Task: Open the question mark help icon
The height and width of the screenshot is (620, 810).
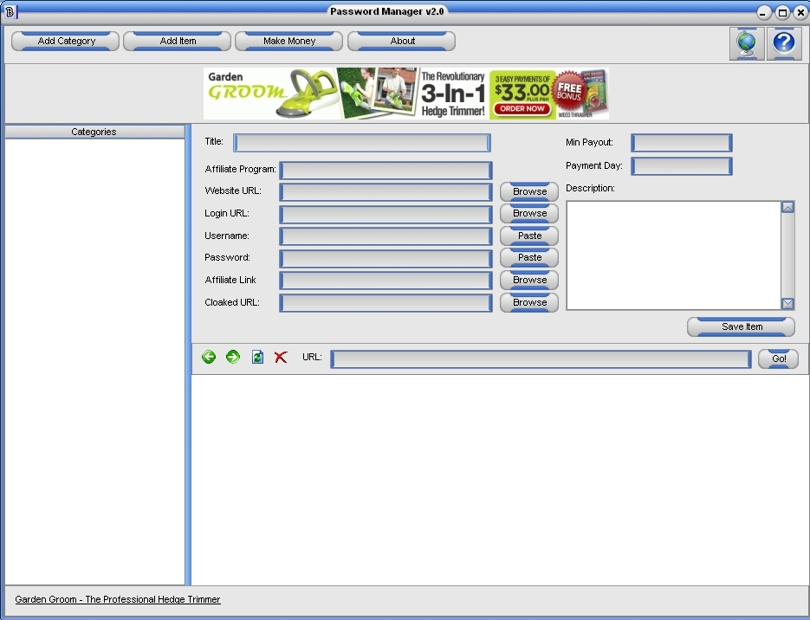Action: pos(784,43)
